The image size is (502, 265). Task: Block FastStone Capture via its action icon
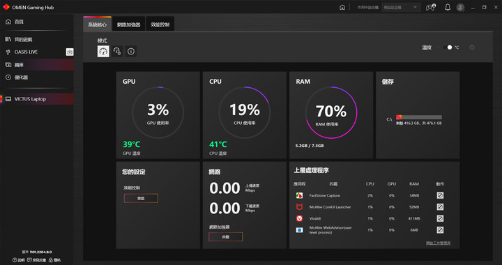[x=440, y=195]
